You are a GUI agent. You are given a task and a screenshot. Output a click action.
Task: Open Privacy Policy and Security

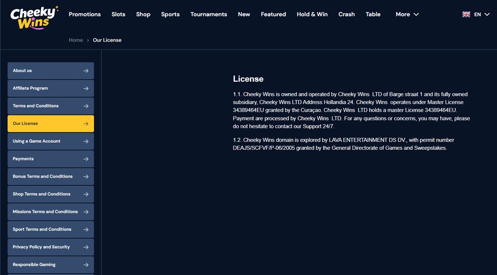coord(51,247)
